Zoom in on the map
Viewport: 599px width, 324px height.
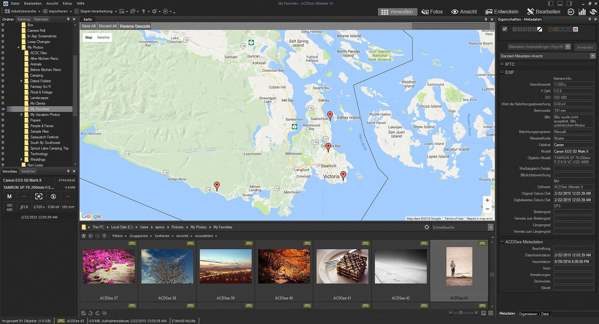487,200
